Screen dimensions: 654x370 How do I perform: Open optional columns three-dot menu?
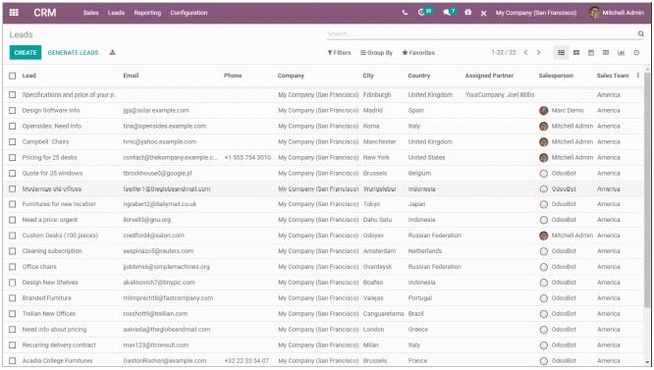coord(637,76)
